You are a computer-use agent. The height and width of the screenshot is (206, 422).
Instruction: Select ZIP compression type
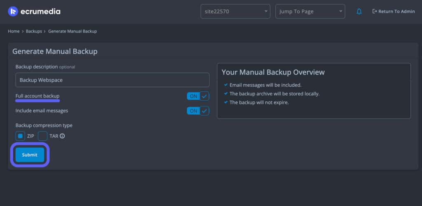point(20,136)
